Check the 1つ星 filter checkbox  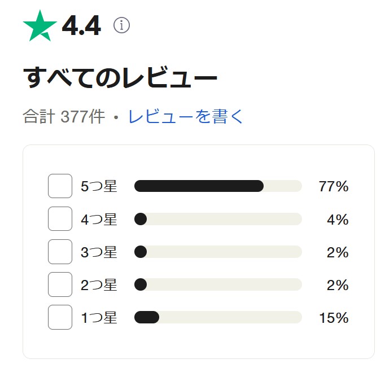[60, 317]
